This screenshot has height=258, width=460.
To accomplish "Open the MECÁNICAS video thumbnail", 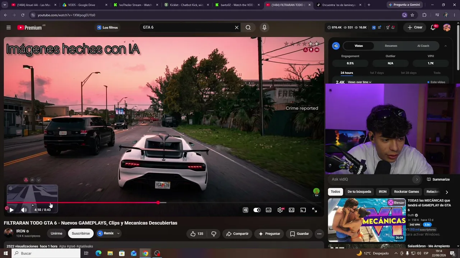I will point(367,220).
